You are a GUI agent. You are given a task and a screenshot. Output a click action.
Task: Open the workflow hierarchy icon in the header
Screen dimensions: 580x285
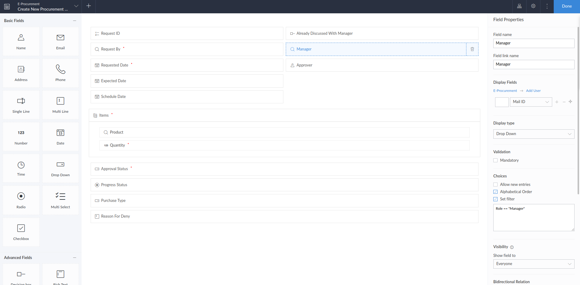pyautogui.click(x=519, y=6)
